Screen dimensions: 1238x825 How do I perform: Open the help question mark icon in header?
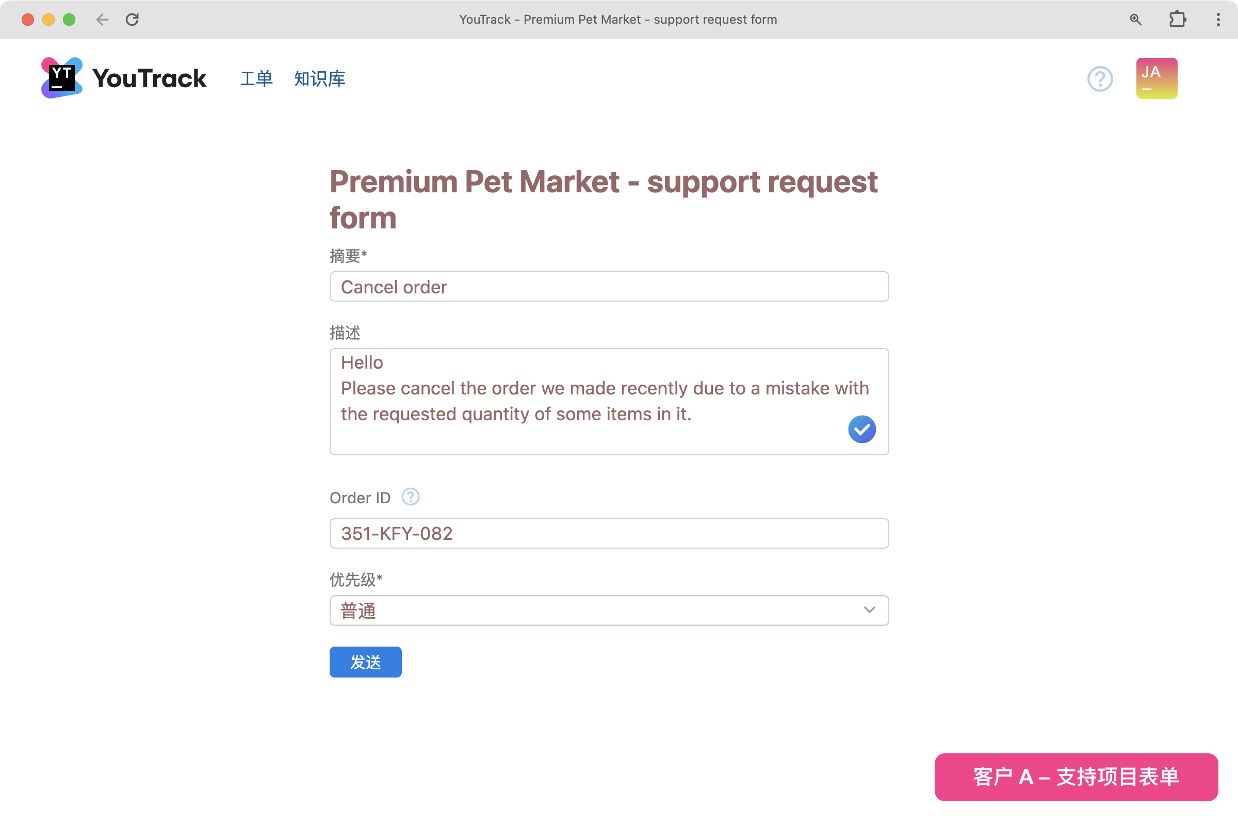click(x=1100, y=79)
